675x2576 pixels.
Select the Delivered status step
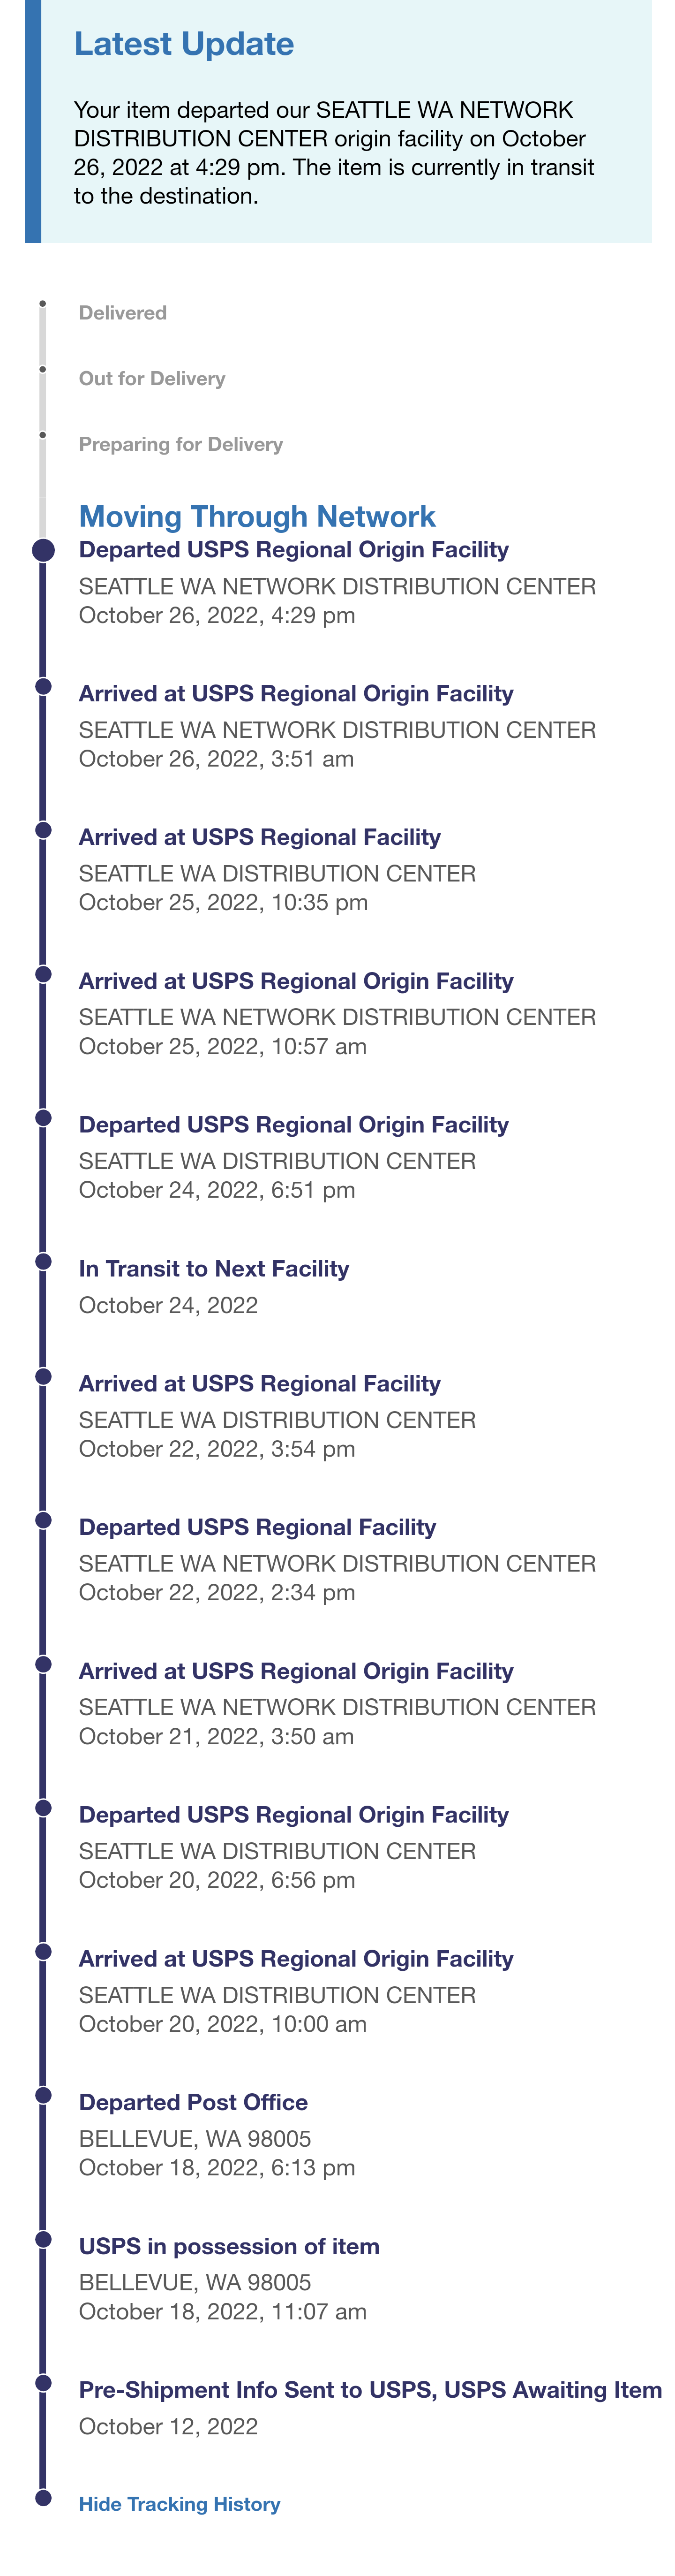(x=123, y=313)
